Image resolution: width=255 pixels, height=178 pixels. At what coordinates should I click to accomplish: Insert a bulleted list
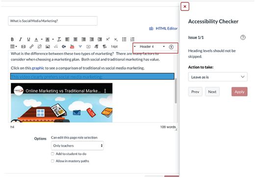pos(124,39)
